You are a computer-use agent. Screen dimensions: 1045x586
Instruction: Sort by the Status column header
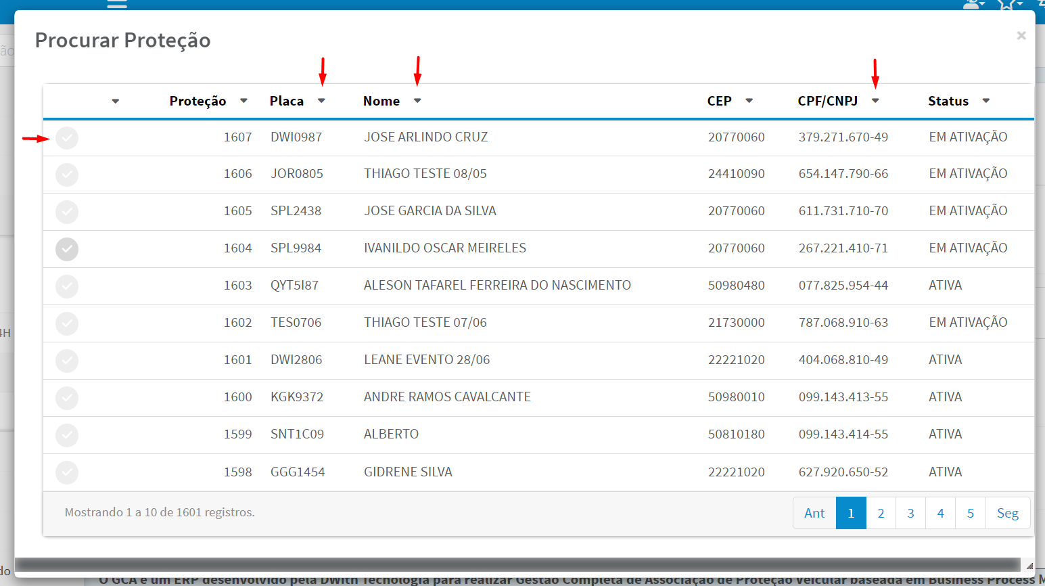coord(948,101)
